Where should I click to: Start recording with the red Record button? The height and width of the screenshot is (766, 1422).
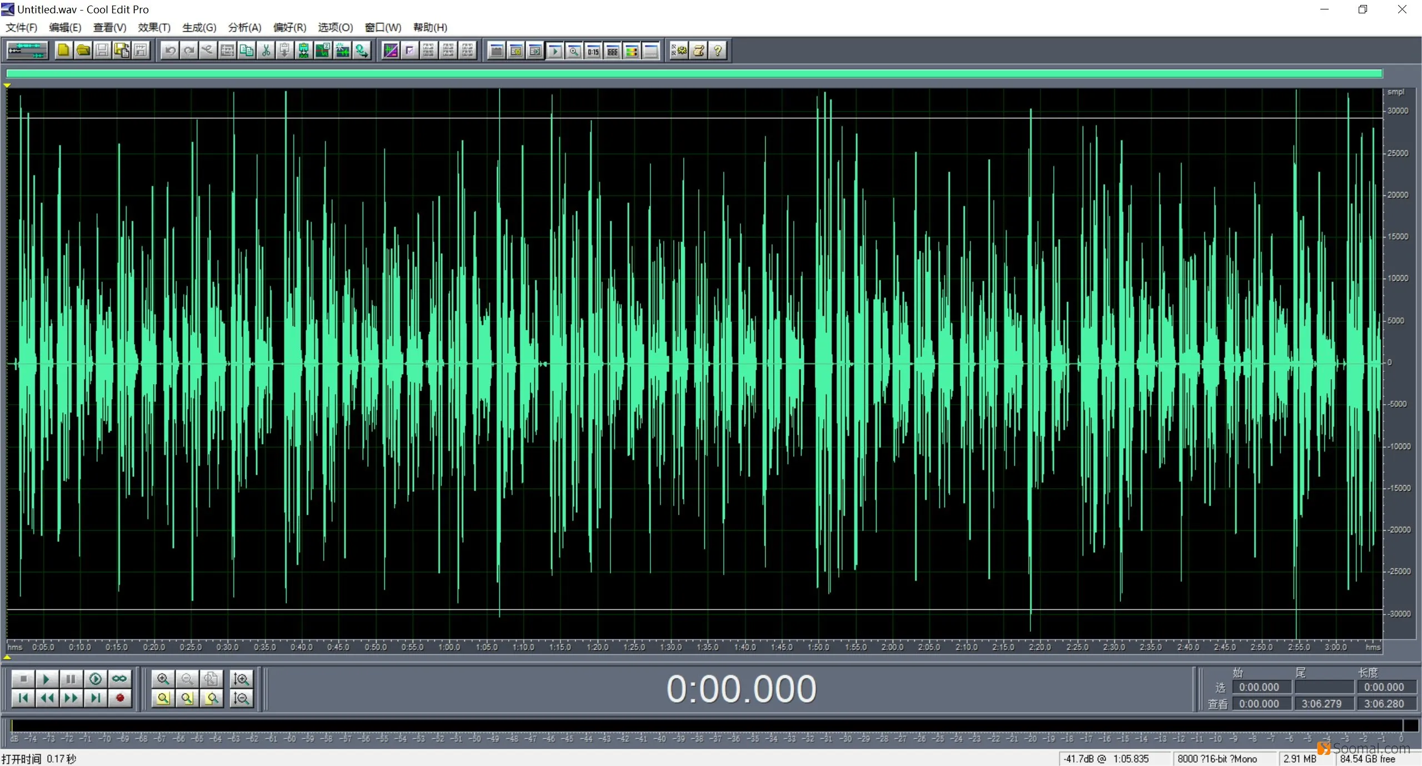[119, 698]
